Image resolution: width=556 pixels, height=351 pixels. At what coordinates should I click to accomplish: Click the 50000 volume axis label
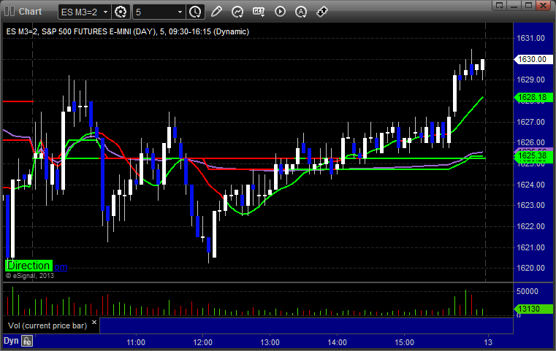tap(528, 291)
